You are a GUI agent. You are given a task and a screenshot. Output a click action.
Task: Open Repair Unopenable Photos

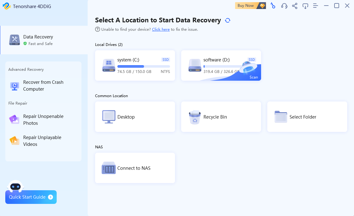(43, 120)
